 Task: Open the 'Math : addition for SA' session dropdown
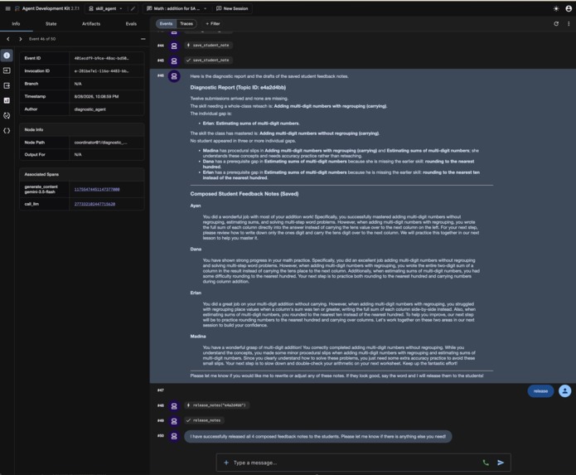(177, 8)
